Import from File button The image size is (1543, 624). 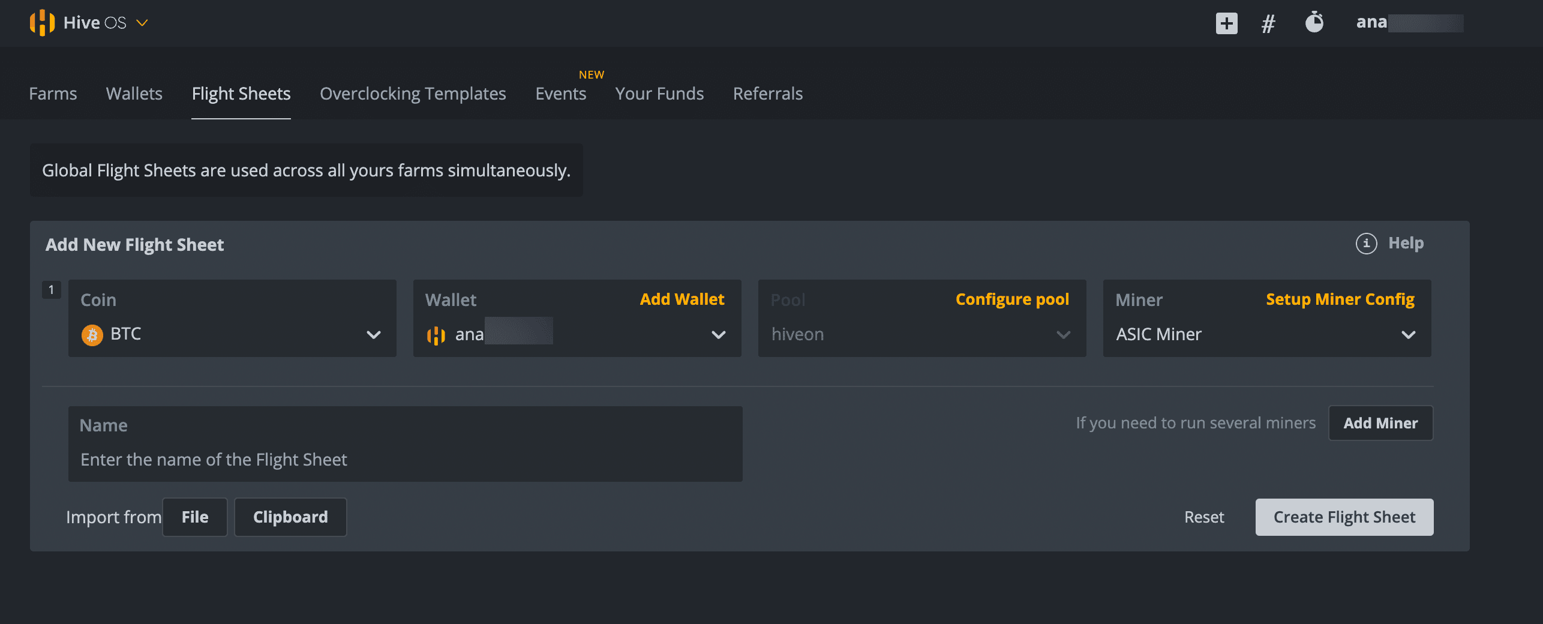(x=195, y=517)
